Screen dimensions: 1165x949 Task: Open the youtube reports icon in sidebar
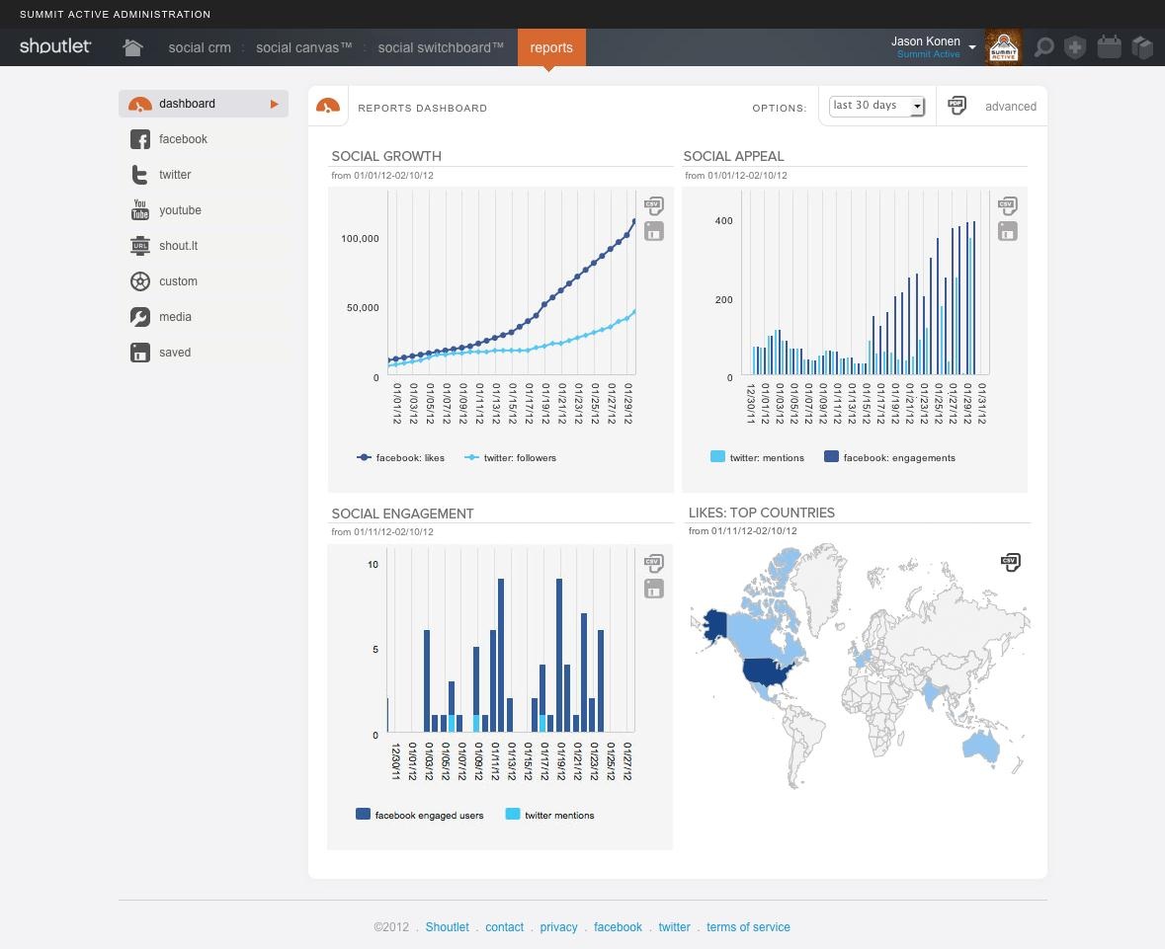(x=139, y=210)
